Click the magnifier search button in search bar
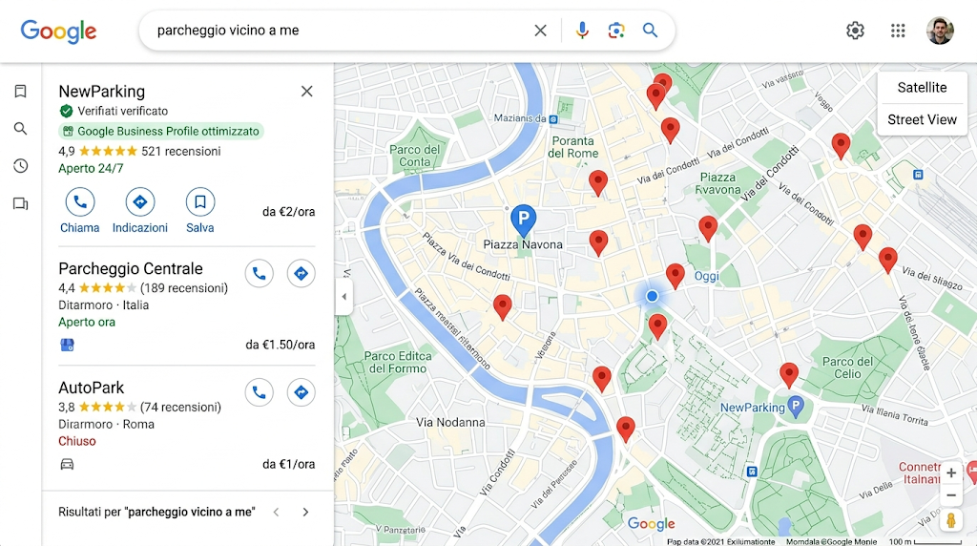Image resolution: width=977 pixels, height=546 pixels. pos(650,30)
